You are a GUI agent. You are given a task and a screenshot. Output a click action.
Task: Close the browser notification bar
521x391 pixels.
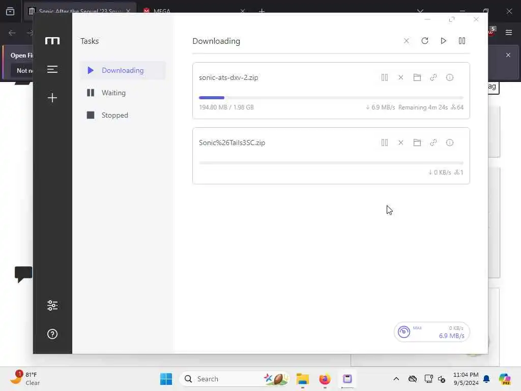(x=508, y=55)
